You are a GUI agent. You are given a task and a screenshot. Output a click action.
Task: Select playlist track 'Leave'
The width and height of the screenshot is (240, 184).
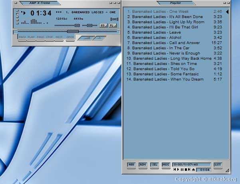coord(175,32)
